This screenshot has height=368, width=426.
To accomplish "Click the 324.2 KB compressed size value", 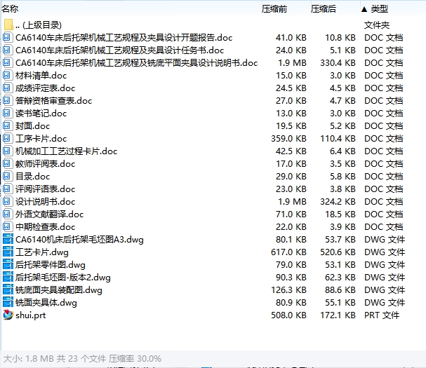I will pos(338,202).
